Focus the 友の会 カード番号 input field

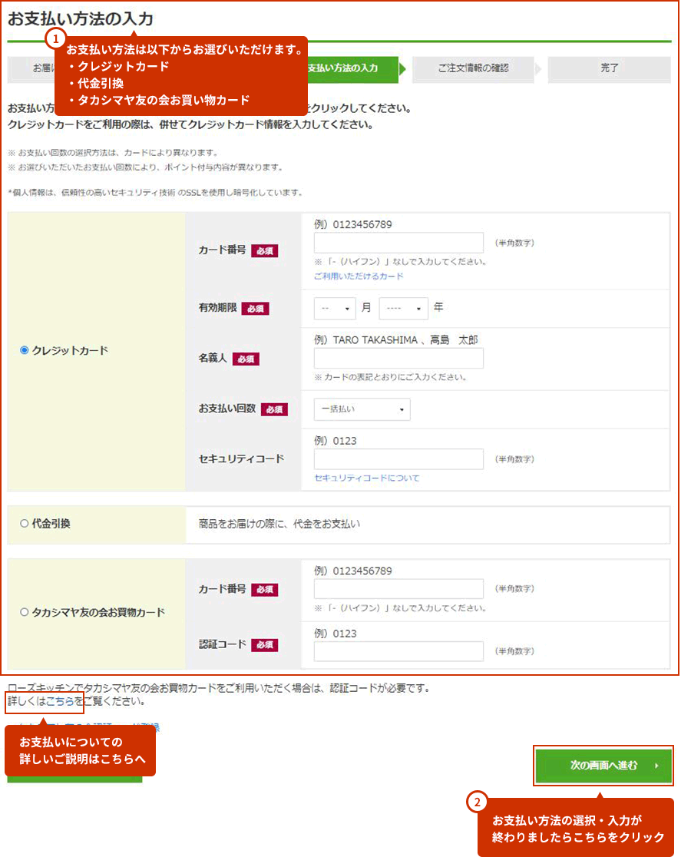tap(398, 589)
